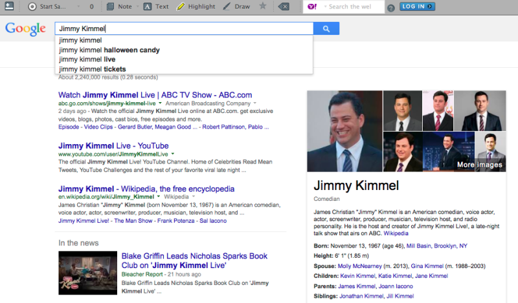Open the Joann Iacono parent link
The height and width of the screenshot is (303, 518).
point(396,286)
